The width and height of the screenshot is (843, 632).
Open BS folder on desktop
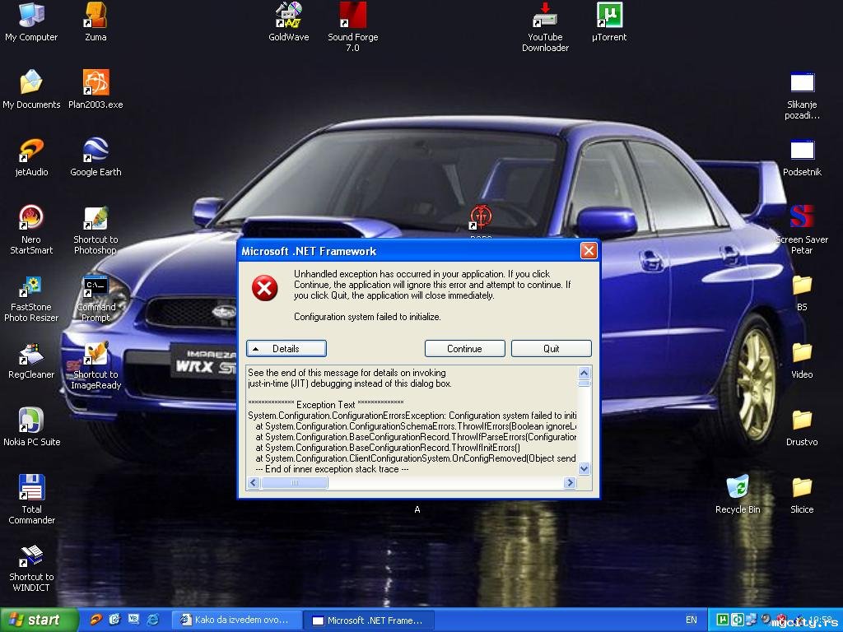click(802, 292)
